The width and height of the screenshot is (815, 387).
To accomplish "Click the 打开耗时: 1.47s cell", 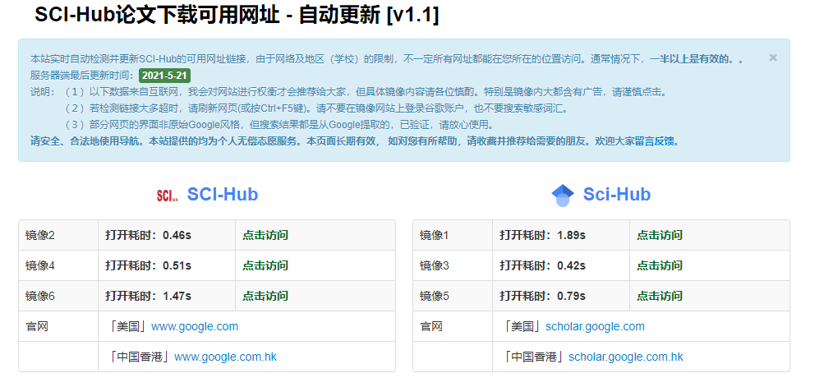I will pyautogui.click(x=167, y=296).
